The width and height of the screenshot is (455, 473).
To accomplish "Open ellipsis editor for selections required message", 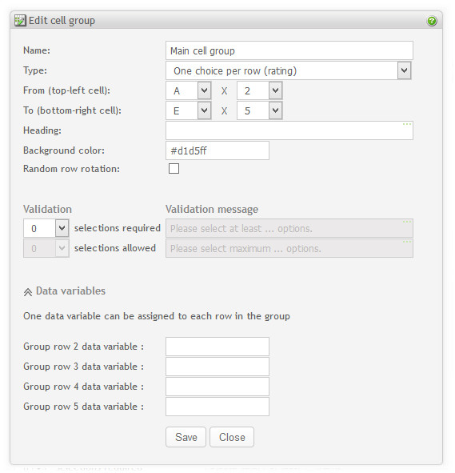I will 407,222.
